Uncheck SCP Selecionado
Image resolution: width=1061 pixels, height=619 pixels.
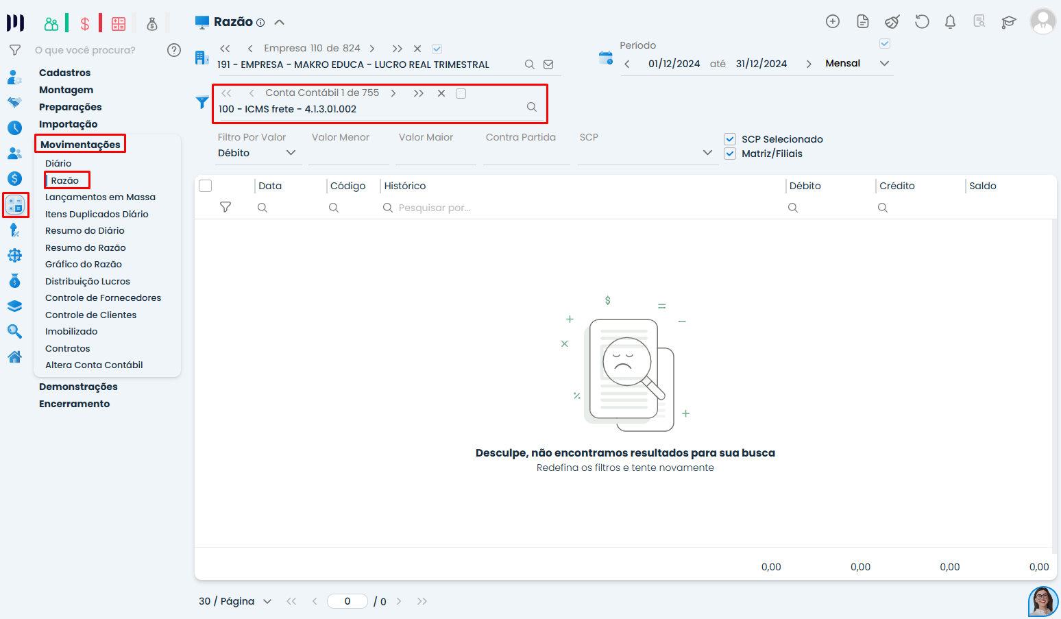tap(730, 139)
